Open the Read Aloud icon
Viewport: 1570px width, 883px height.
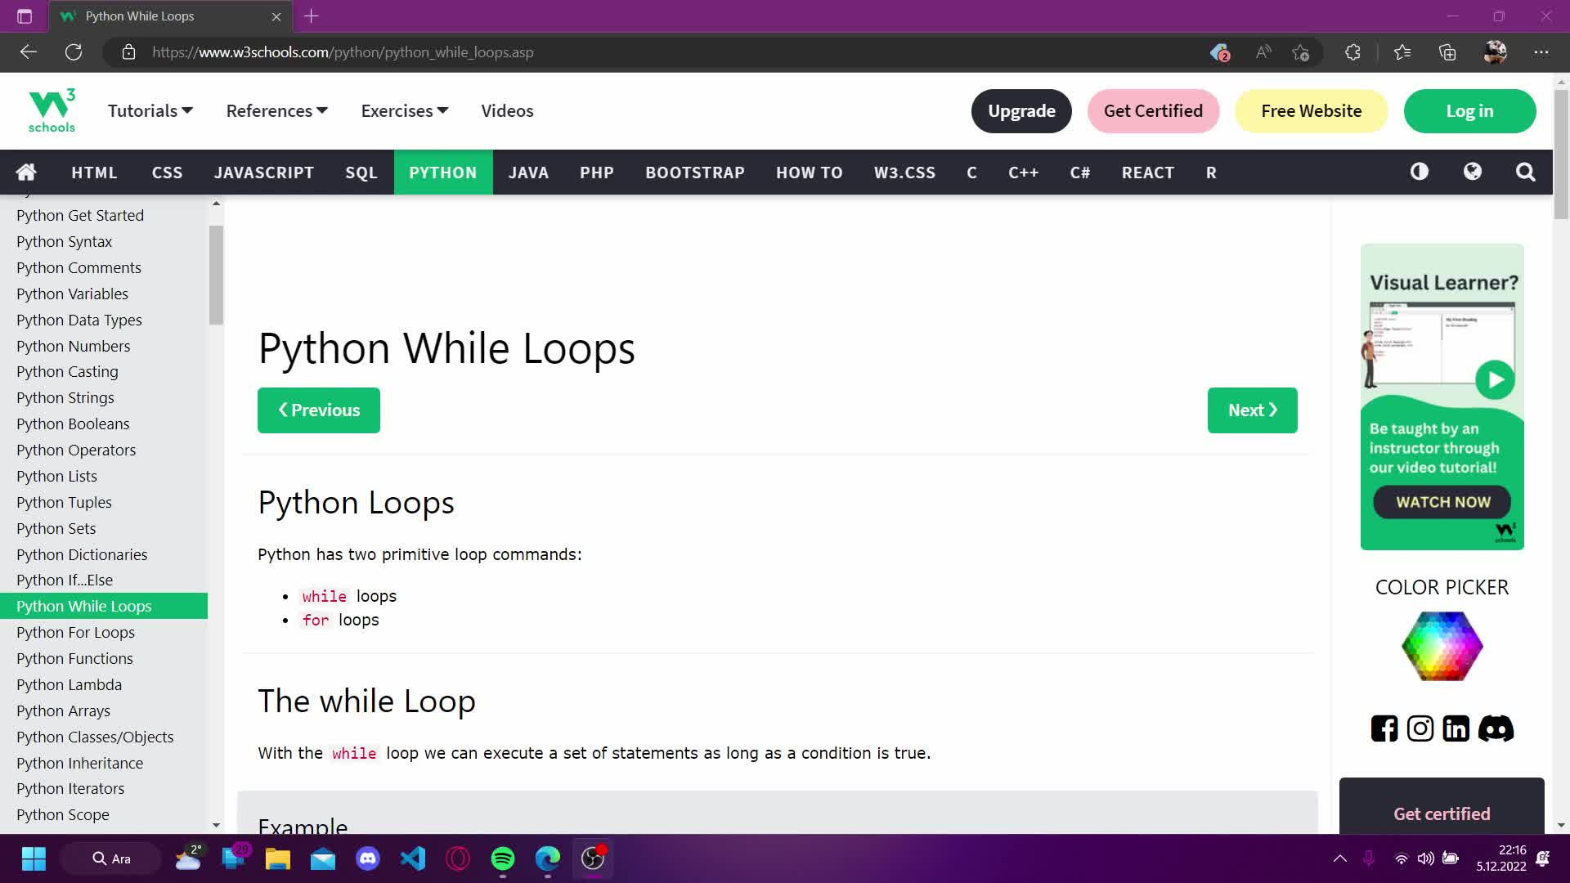pyautogui.click(x=1263, y=52)
